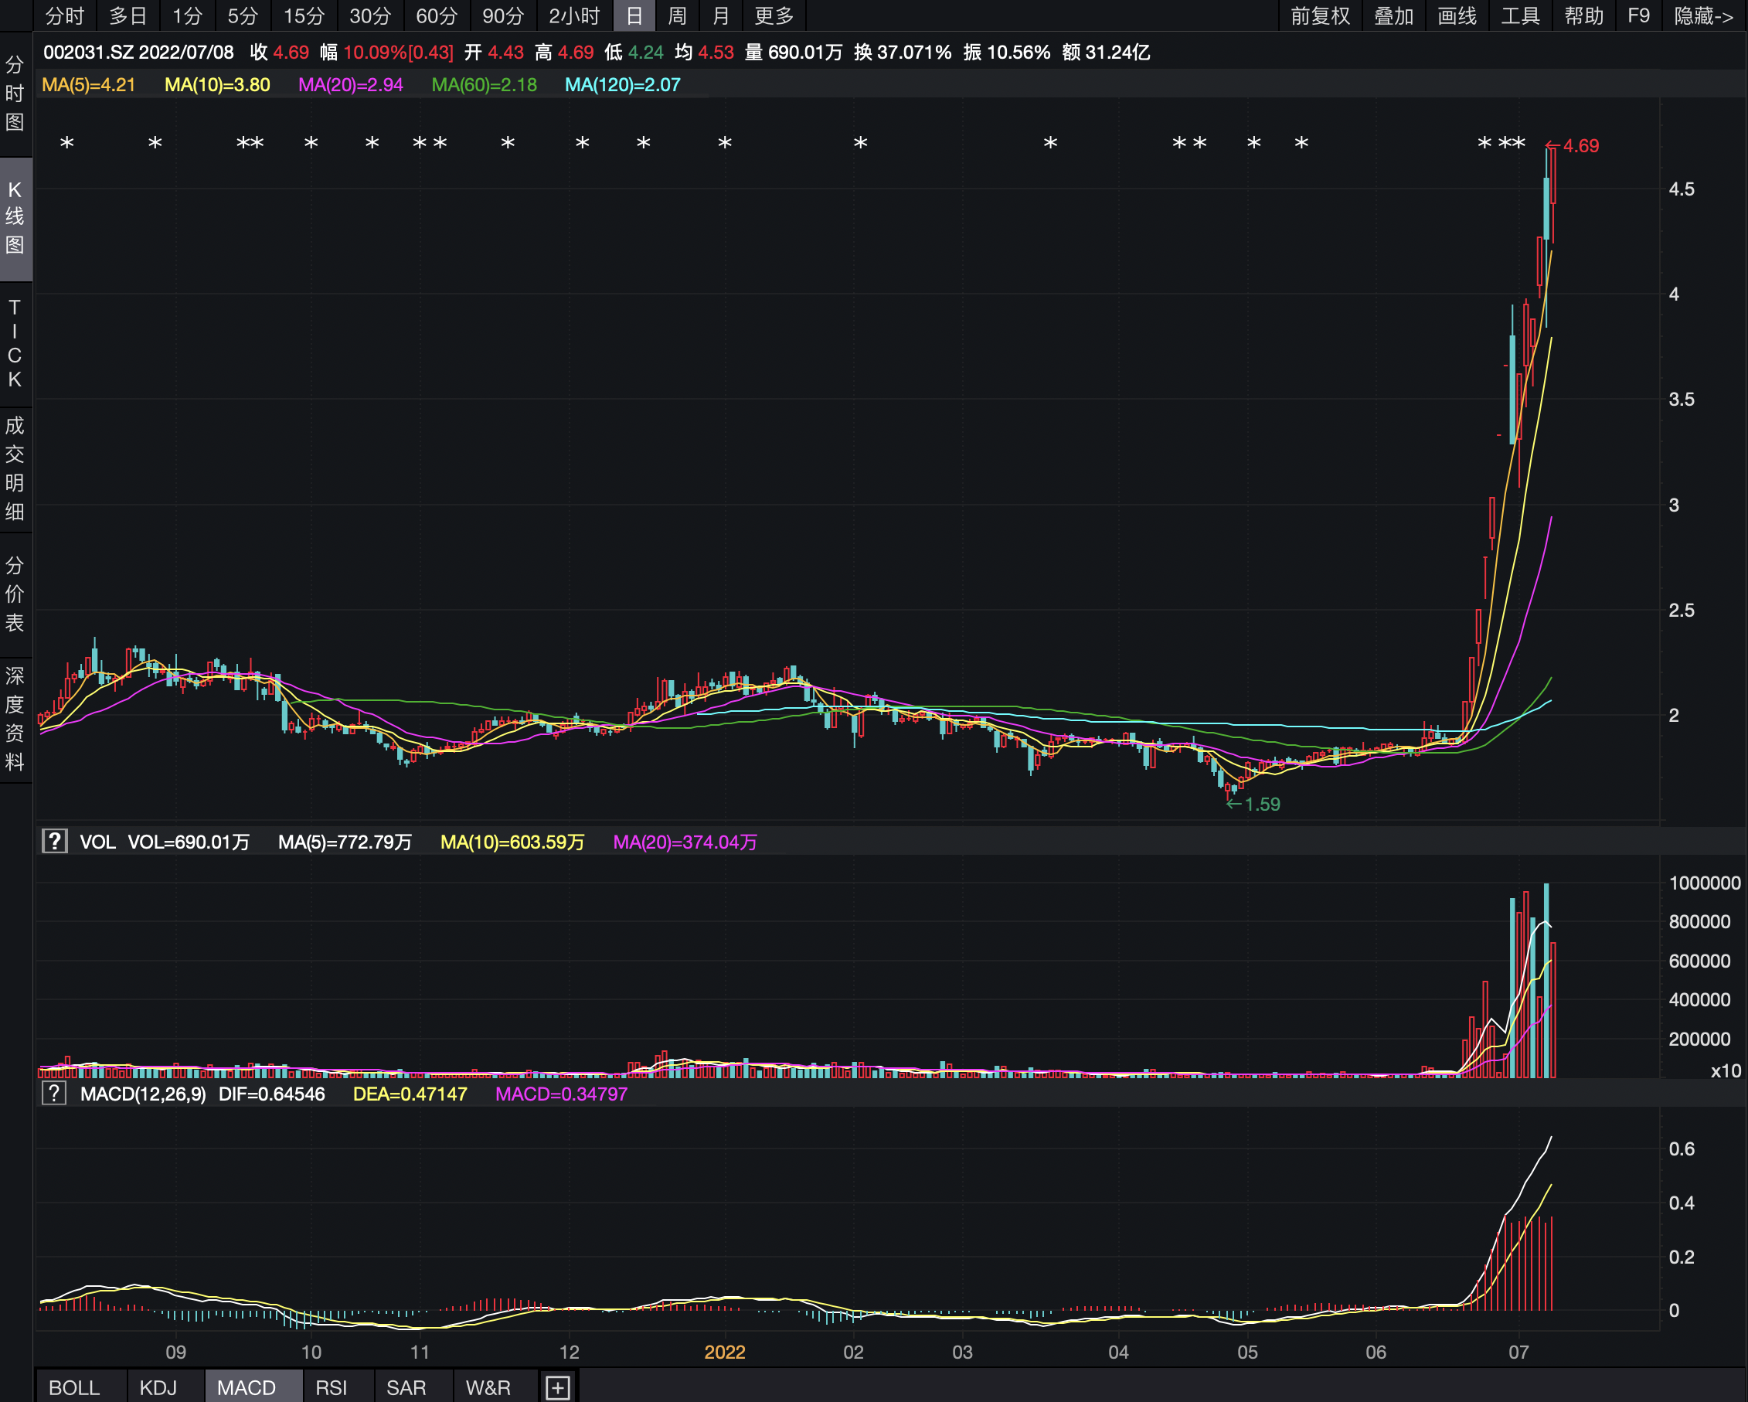Expand the 更多 periods dropdown

(x=774, y=15)
